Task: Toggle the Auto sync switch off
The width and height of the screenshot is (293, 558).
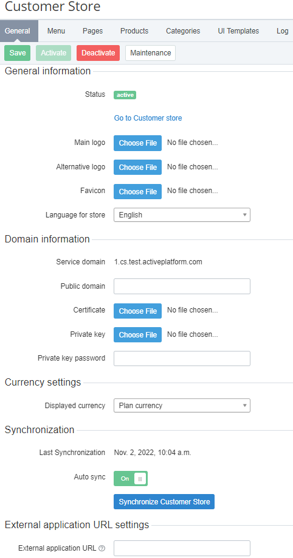Action: [x=130, y=479]
